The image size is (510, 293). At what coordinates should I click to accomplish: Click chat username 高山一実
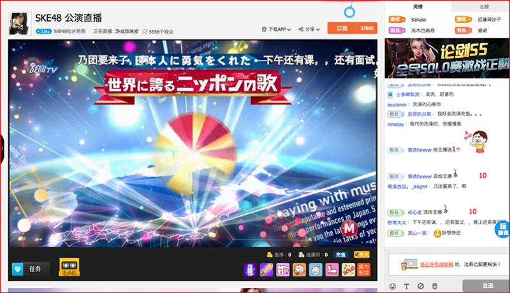tap(417, 233)
